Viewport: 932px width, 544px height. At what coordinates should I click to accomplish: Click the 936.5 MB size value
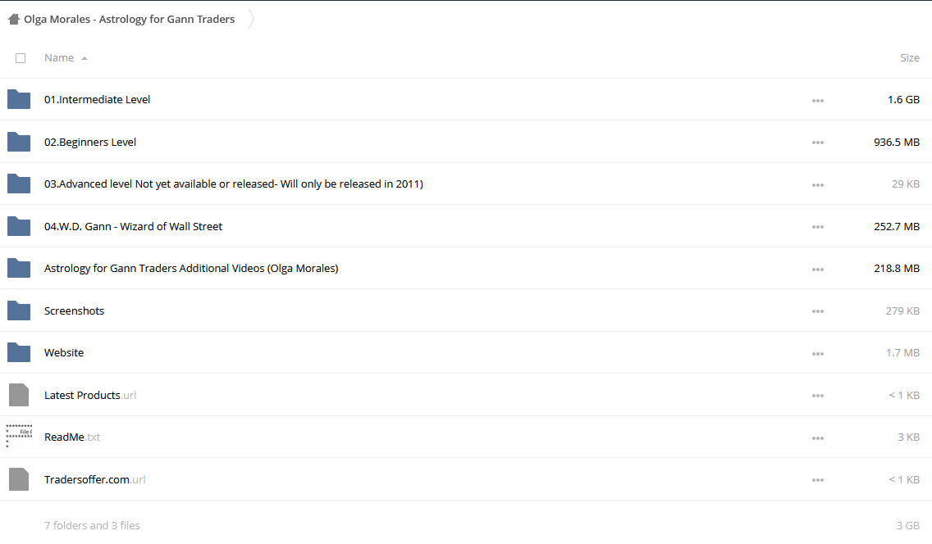(897, 142)
